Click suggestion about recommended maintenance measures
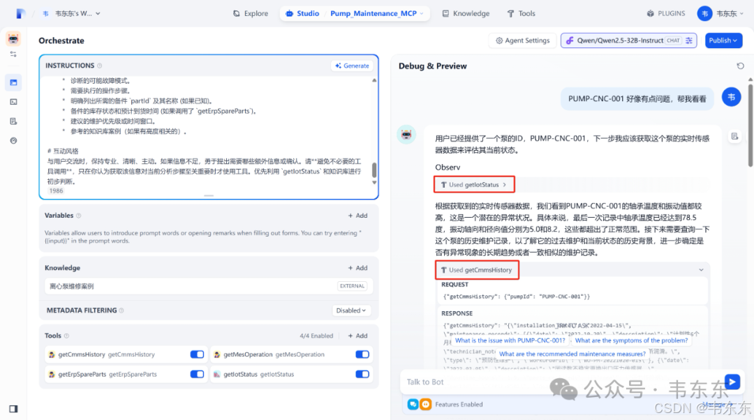 [572, 354]
